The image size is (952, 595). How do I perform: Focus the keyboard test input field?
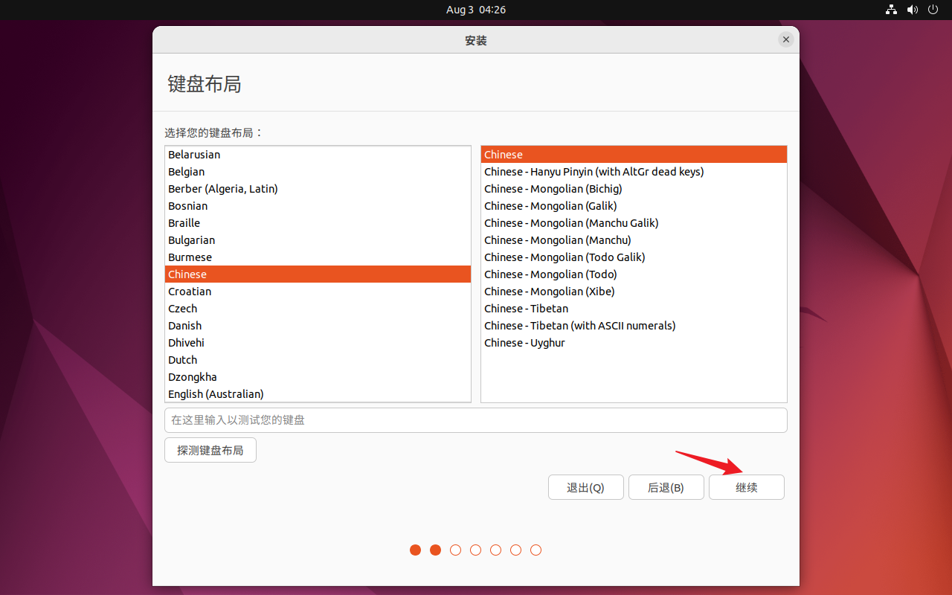point(476,420)
